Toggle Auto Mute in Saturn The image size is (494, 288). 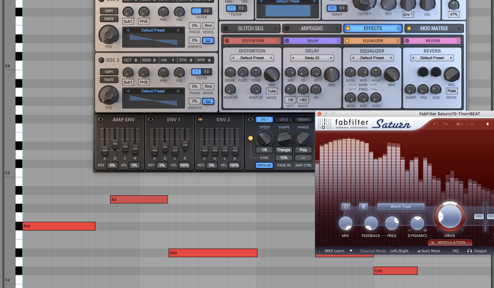point(429,251)
